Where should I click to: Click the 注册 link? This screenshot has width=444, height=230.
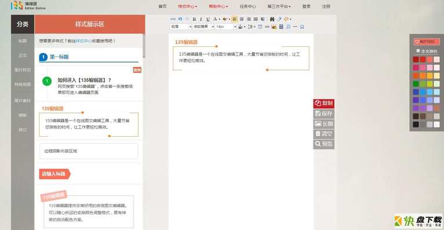click(326, 6)
